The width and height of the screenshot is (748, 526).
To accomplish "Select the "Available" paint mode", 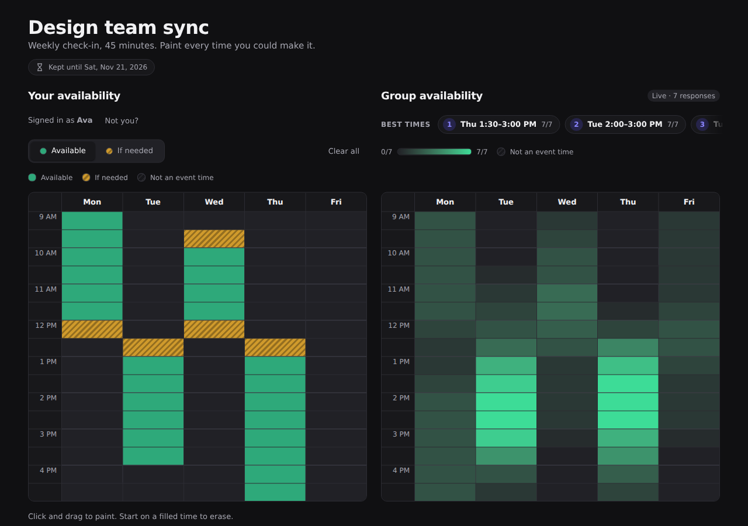I will tap(63, 151).
